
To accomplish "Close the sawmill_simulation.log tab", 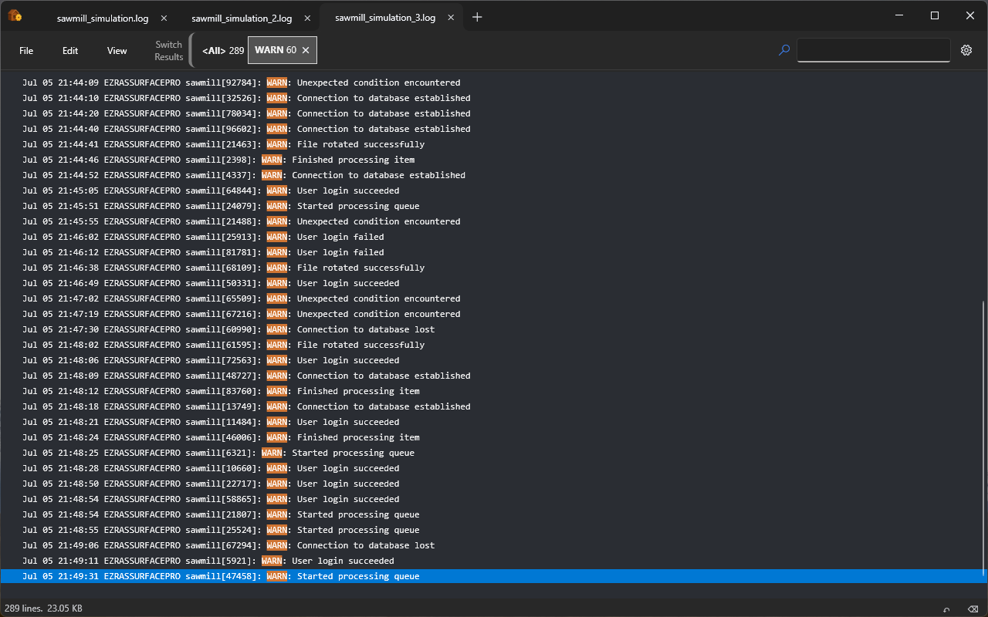I will 164,18.
